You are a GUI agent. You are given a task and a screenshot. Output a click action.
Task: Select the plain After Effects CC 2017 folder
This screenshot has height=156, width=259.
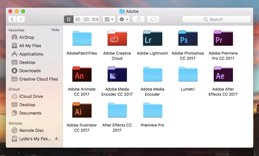(117, 110)
